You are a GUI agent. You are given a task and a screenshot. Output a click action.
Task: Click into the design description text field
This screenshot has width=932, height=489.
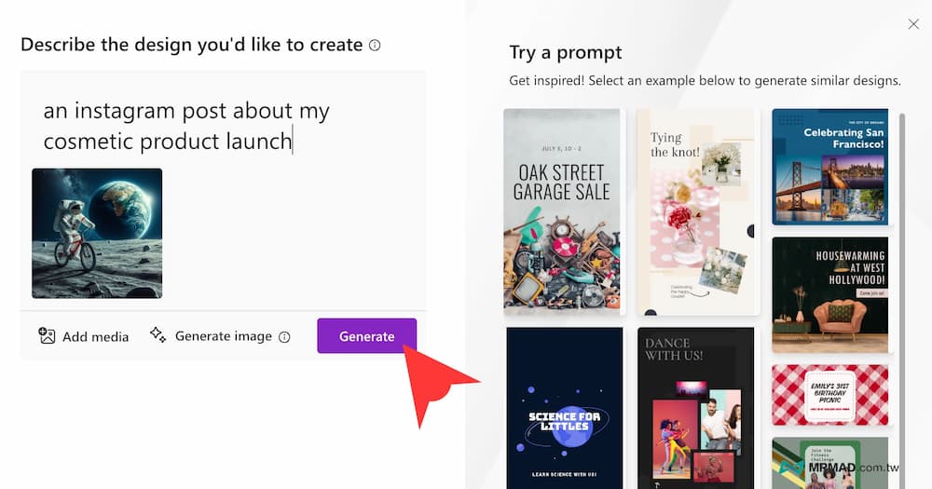click(224, 126)
